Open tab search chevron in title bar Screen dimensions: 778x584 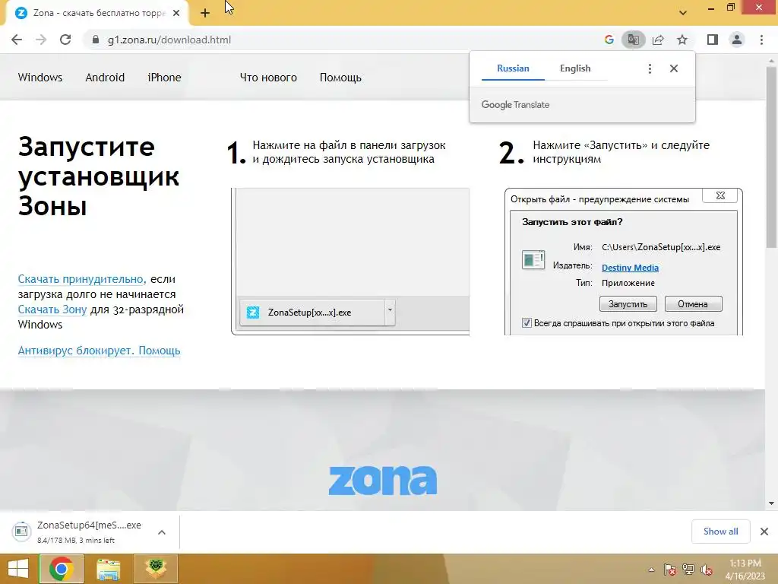[x=683, y=13]
